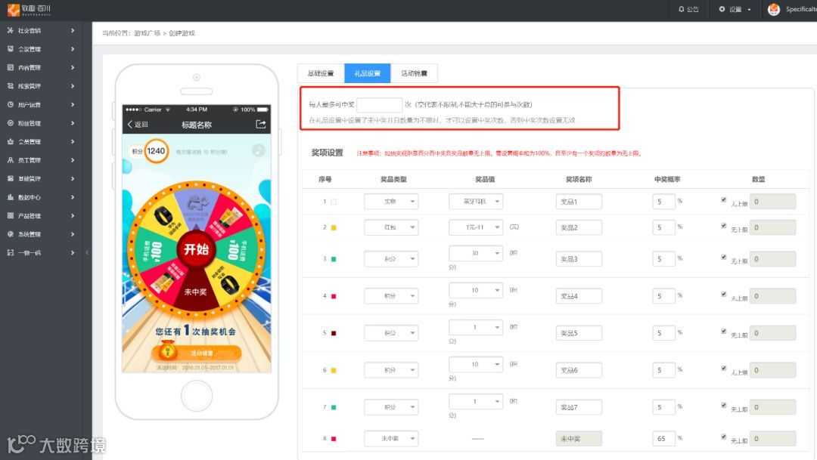Image resolution: width=817 pixels, height=460 pixels.
Task: Expand 数据中心 menu chevron
Action: coord(73,197)
